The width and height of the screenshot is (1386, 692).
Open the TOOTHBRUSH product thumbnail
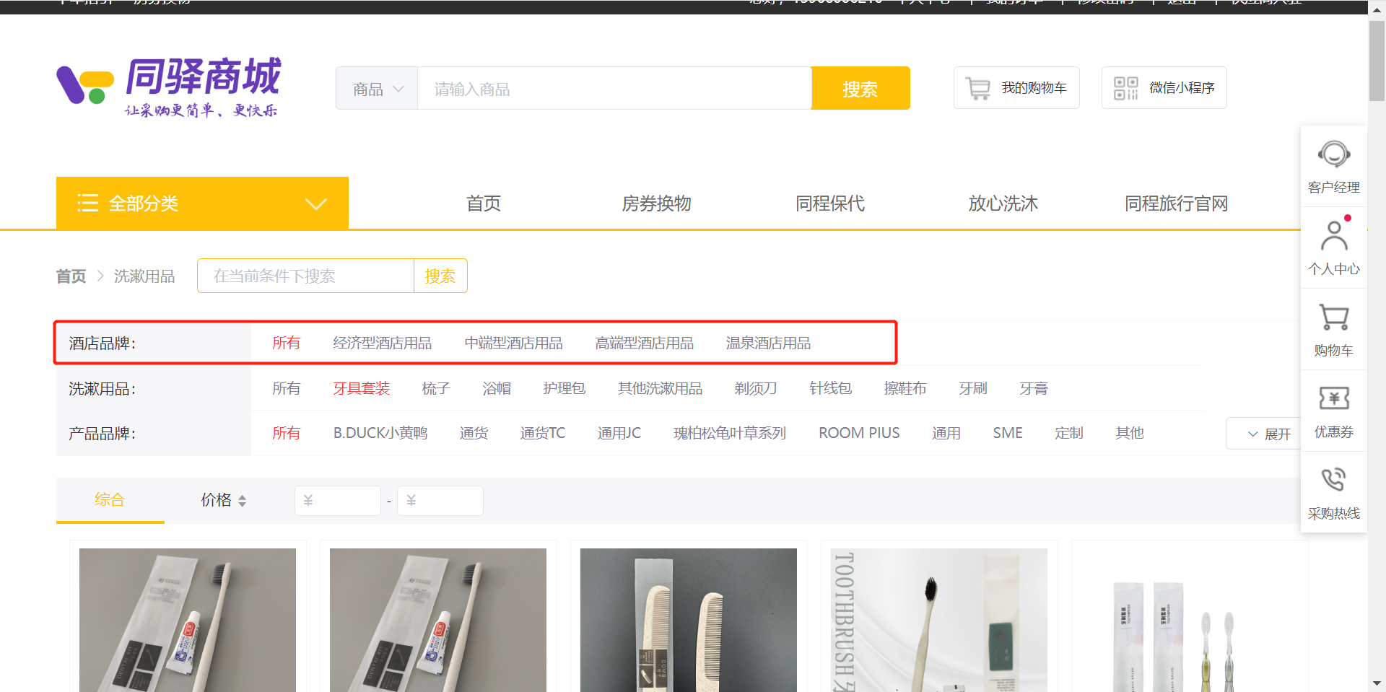click(939, 620)
